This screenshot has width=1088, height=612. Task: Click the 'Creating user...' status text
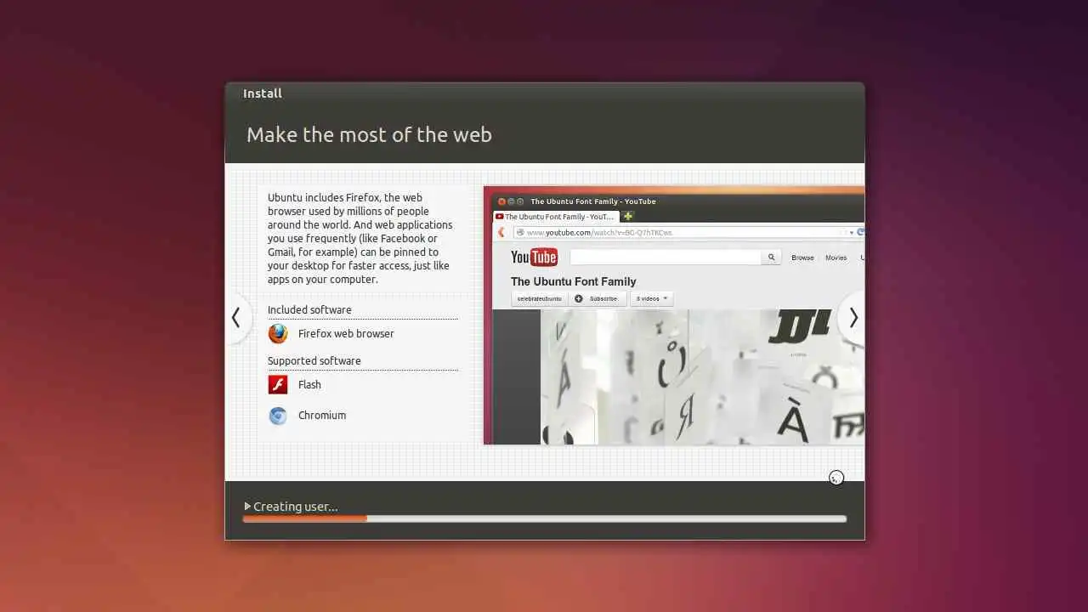295,507
